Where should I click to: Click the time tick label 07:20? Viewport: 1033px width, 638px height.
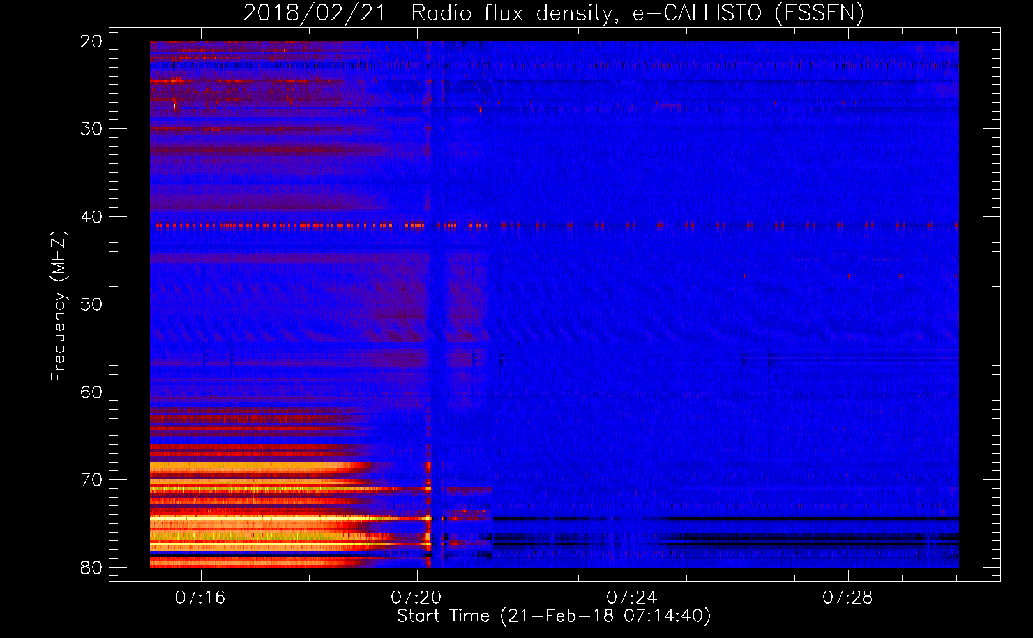pos(416,598)
